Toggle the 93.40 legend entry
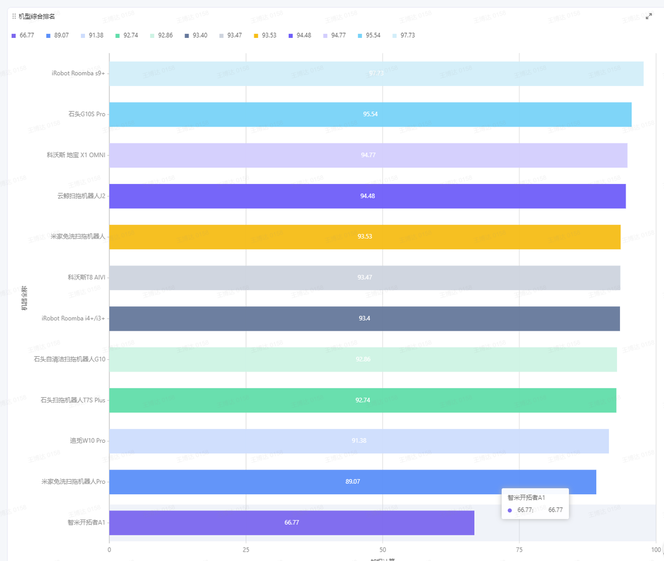Image resolution: width=664 pixels, height=561 pixels. pos(196,35)
